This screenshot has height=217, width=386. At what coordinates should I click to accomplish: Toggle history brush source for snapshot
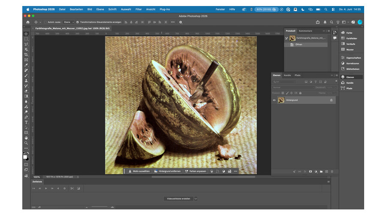pyautogui.click(x=286, y=38)
